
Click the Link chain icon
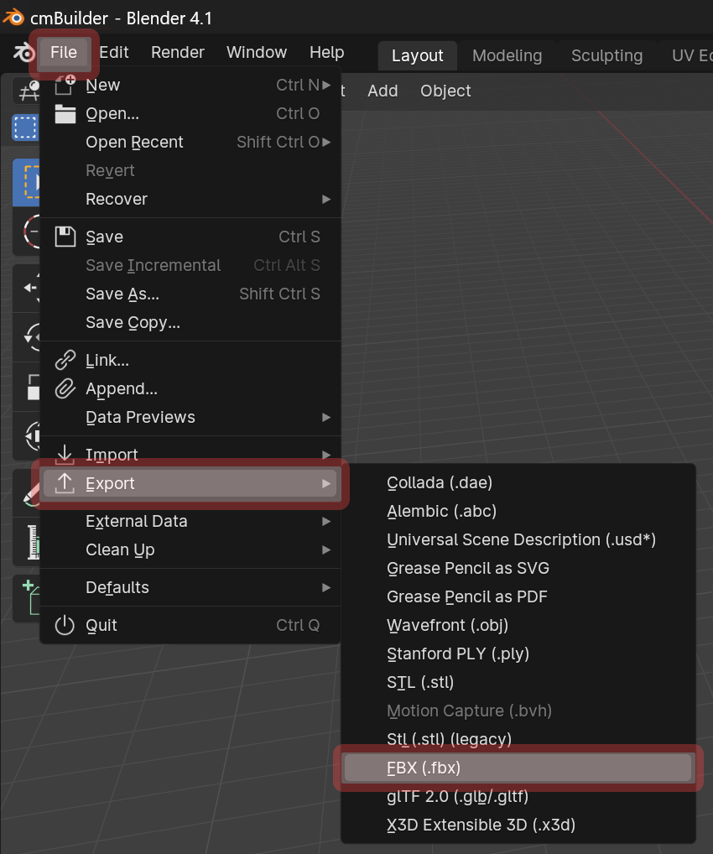point(65,361)
